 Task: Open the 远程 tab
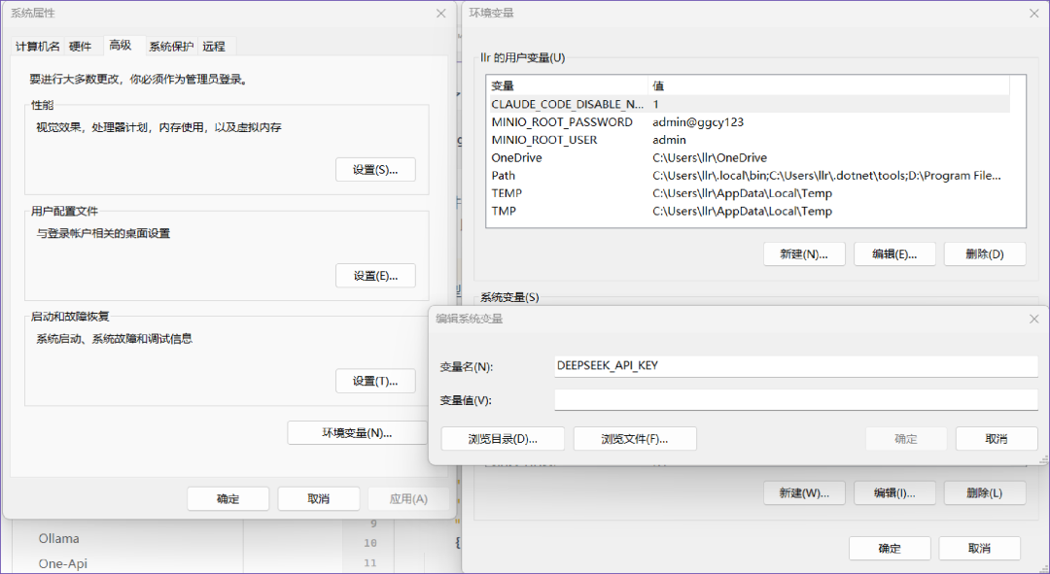tap(216, 46)
